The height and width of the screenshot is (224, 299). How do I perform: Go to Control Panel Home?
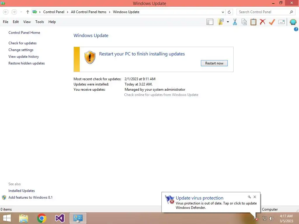click(x=24, y=33)
